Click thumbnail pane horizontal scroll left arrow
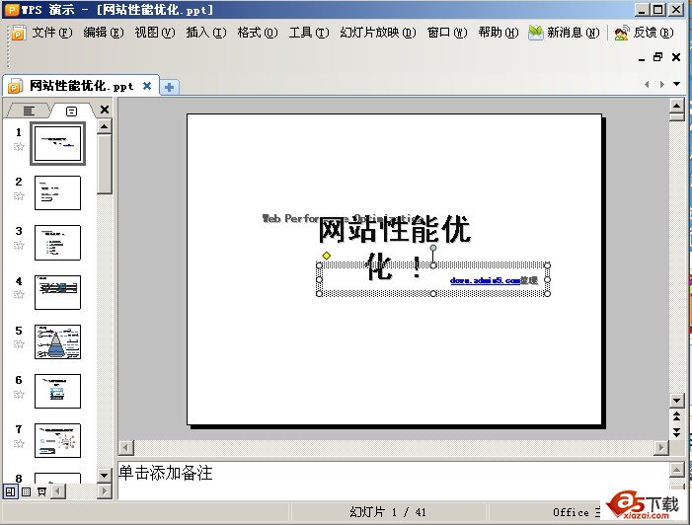The width and height of the screenshot is (692, 525). [x=58, y=491]
